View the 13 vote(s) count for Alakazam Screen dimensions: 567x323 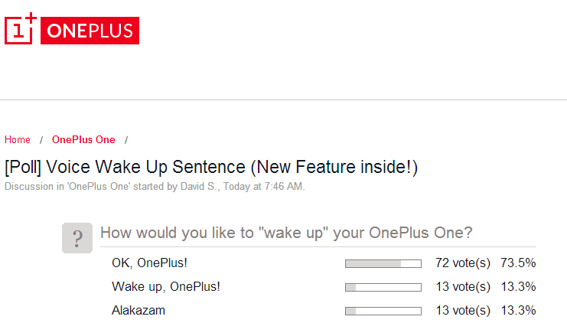click(x=463, y=310)
